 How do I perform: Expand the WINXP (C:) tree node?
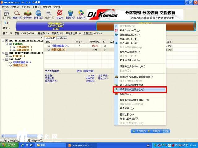coord(6,56)
